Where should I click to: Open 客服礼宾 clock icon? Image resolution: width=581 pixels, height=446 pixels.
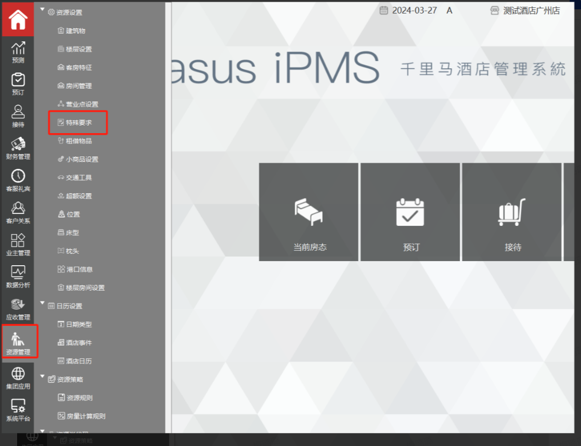(x=18, y=181)
